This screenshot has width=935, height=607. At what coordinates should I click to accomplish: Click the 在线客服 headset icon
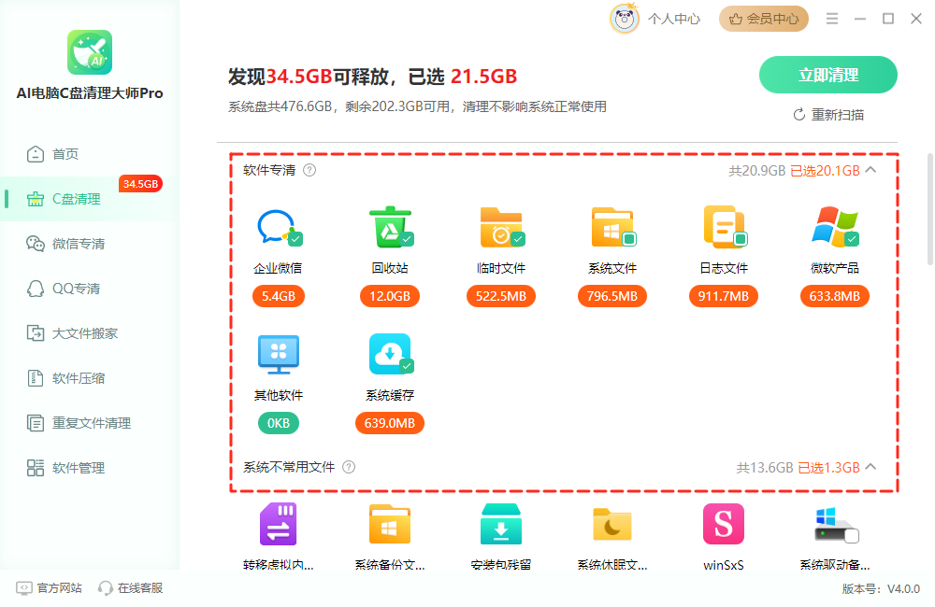(106, 588)
